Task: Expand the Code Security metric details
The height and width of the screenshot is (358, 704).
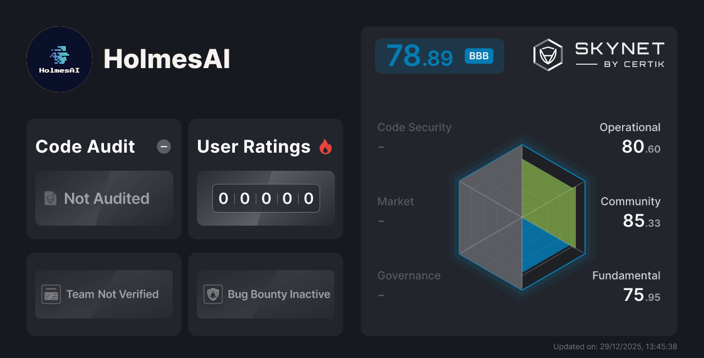Action: [414, 136]
